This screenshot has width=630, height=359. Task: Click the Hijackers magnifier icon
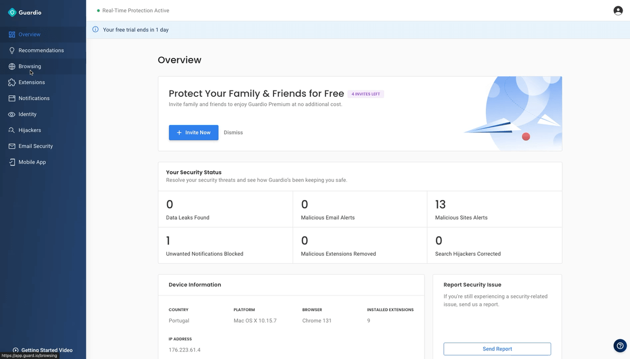[12, 130]
